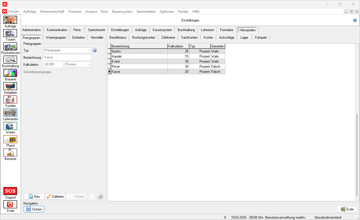Click the Neu button
The width and height of the screenshot is (360, 220).
click(x=34, y=197)
